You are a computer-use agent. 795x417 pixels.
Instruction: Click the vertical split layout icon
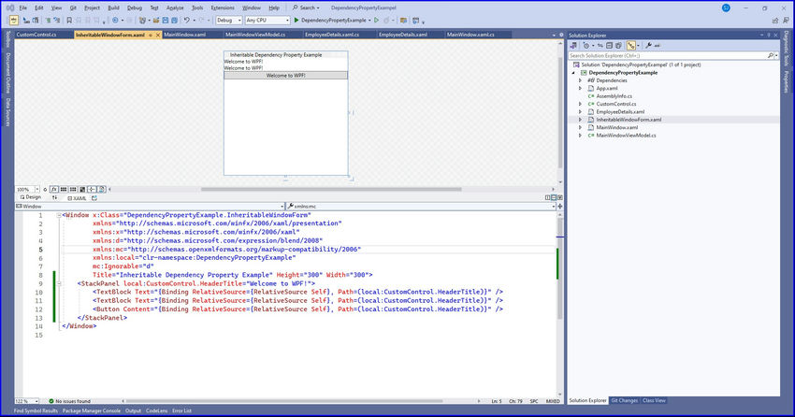tap(547, 197)
